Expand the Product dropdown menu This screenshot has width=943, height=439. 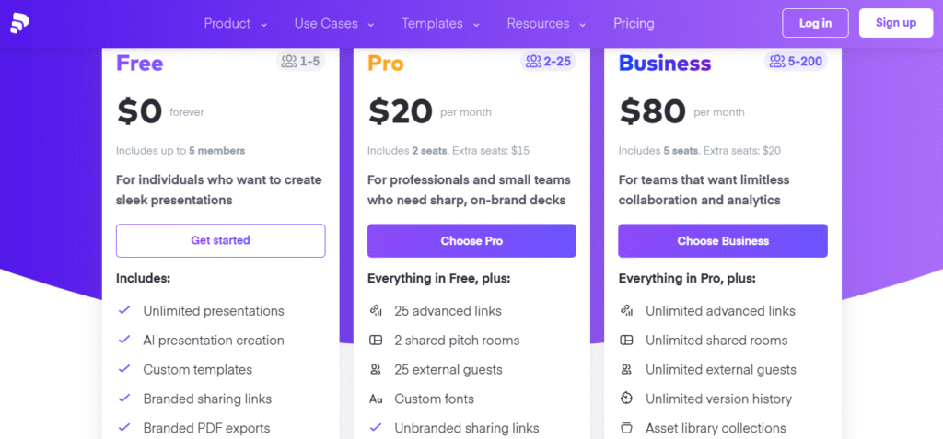[x=236, y=24]
